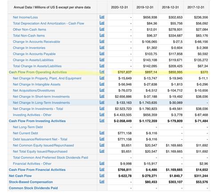Open chart for Cash Flow From Investing Activities

tap(102, 121)
